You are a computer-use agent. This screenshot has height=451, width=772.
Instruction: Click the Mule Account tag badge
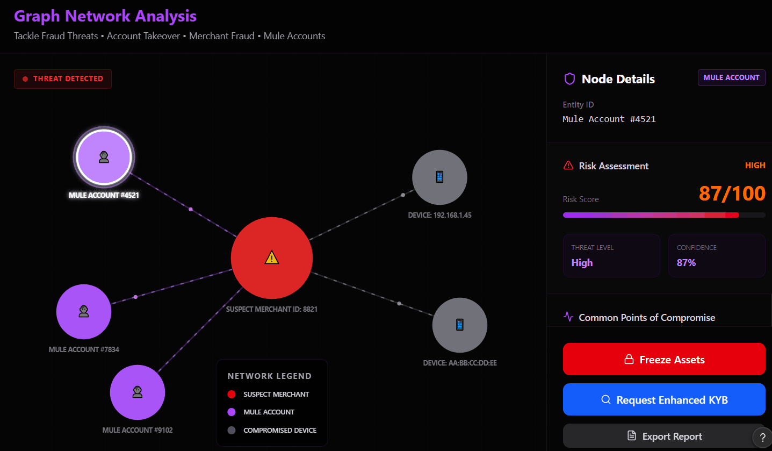click(x=731, y=77)
